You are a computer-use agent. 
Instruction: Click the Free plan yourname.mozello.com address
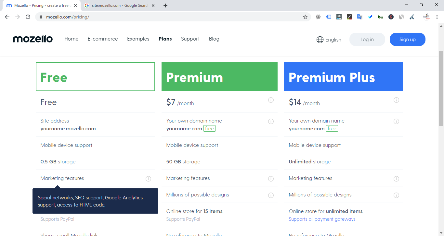coord(68,129)
